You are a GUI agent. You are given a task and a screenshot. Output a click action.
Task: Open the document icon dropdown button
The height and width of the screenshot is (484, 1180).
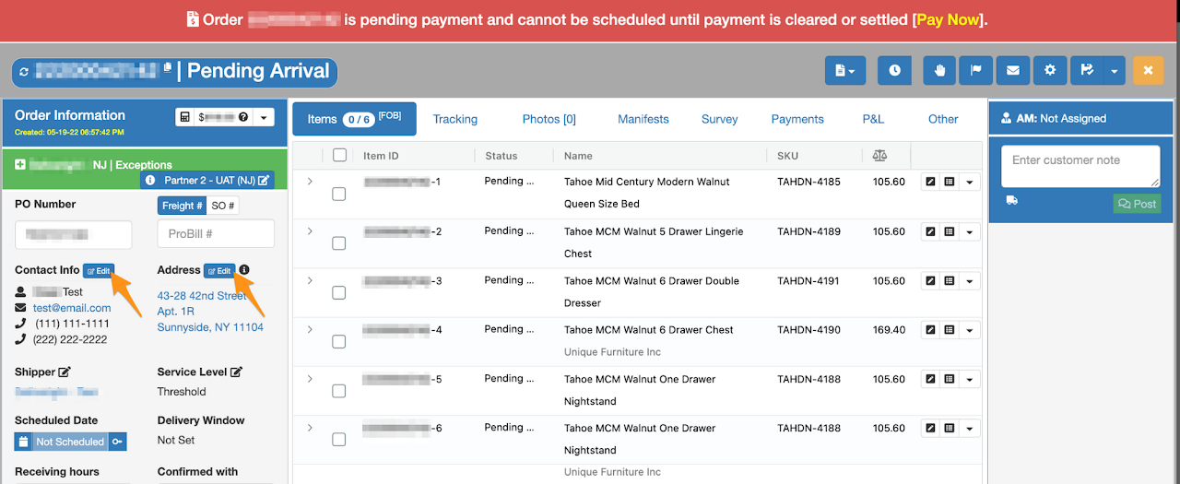[844, 70]
